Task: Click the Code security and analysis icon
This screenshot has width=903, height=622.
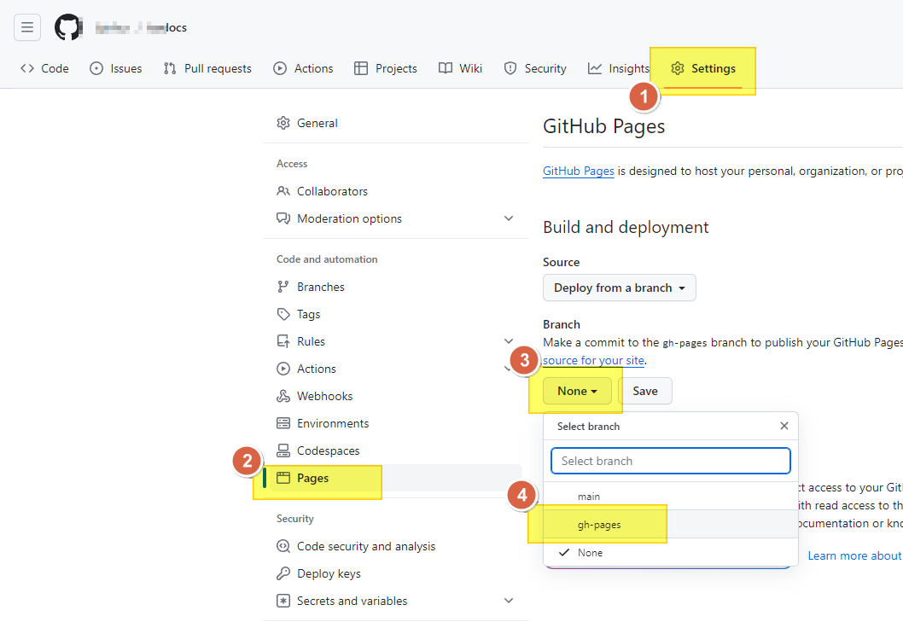Action: point(283,546)
